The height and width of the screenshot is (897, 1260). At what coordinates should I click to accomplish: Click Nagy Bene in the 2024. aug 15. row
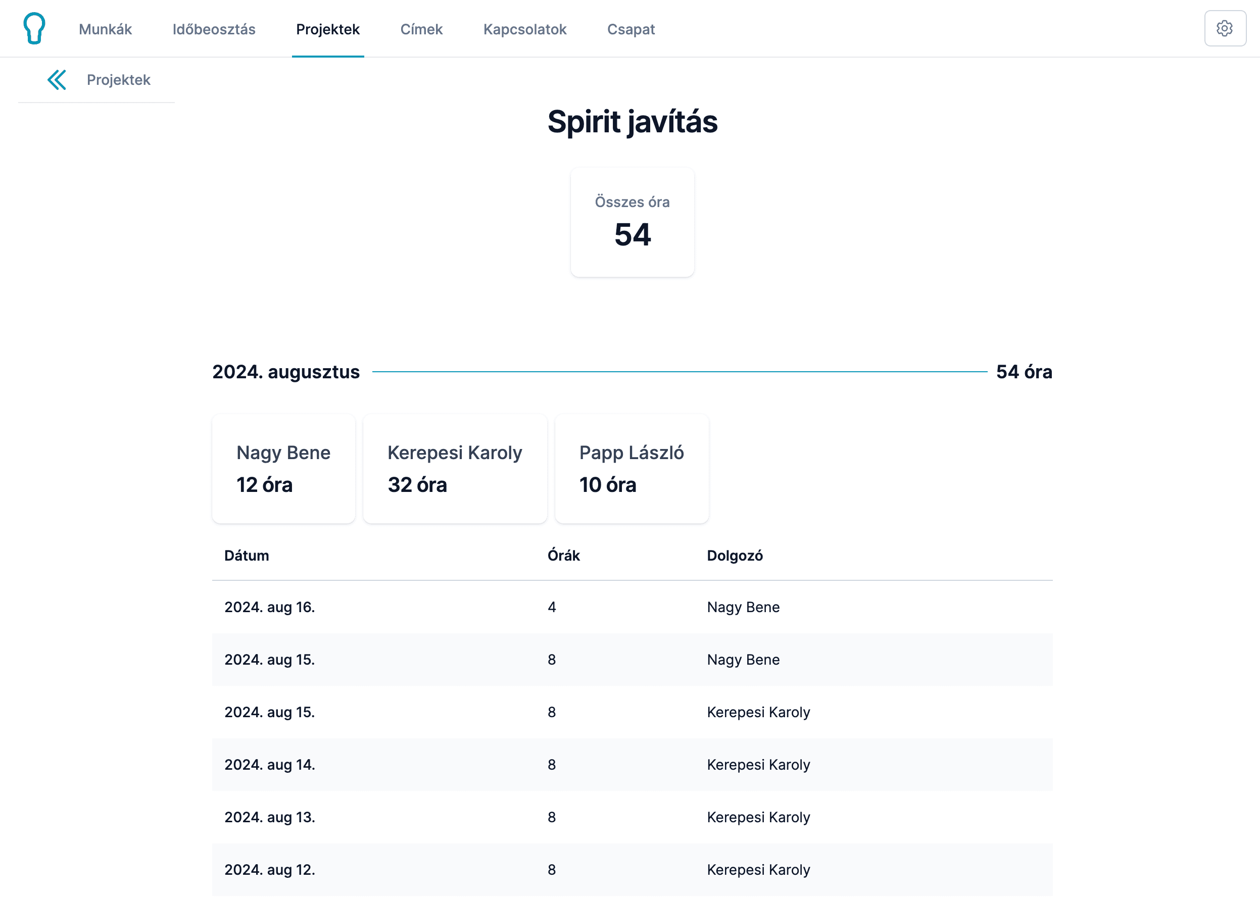pos(743,660)
